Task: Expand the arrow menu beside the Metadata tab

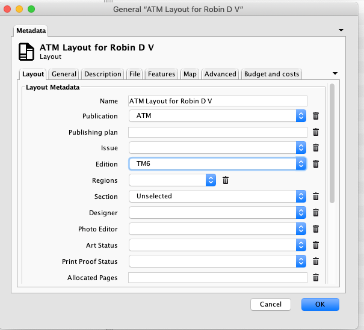Action: (341, 30)
